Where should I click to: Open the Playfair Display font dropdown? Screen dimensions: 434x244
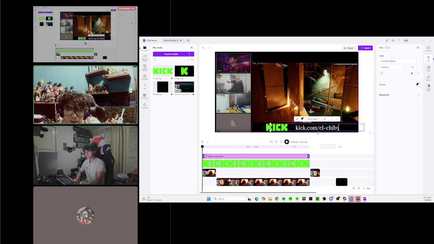[x=399, y=61]
